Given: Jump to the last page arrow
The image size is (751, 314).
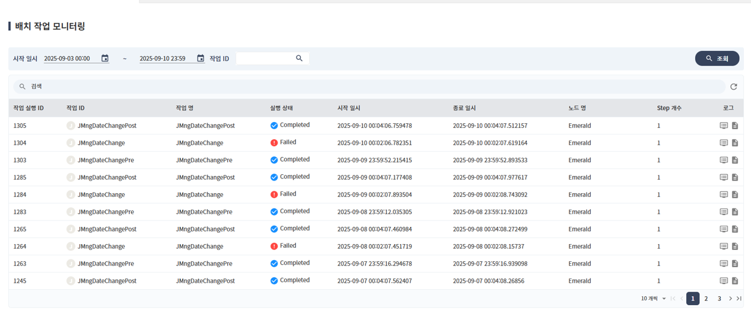Looking at the screenshot, I should (739, 299).
